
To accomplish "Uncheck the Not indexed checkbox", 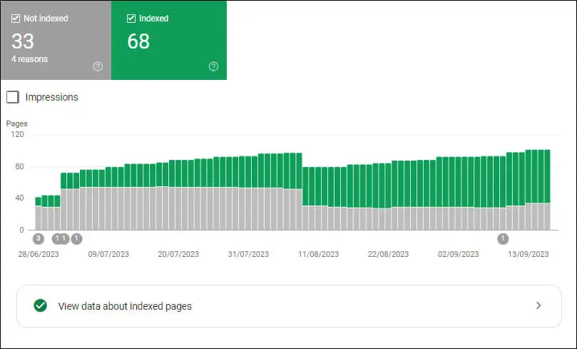I will 16,19.
